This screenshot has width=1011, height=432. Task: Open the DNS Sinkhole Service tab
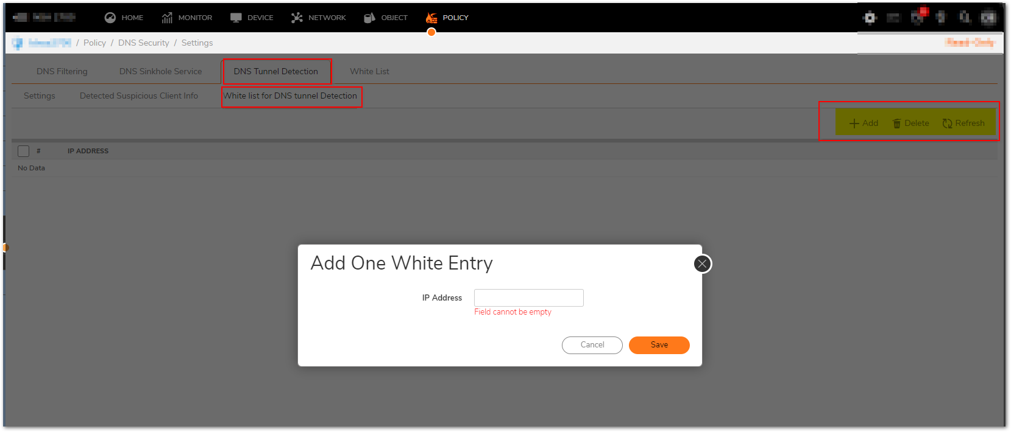click(160, 71)
